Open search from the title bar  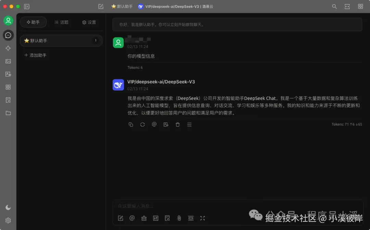(x=334, y=6)
